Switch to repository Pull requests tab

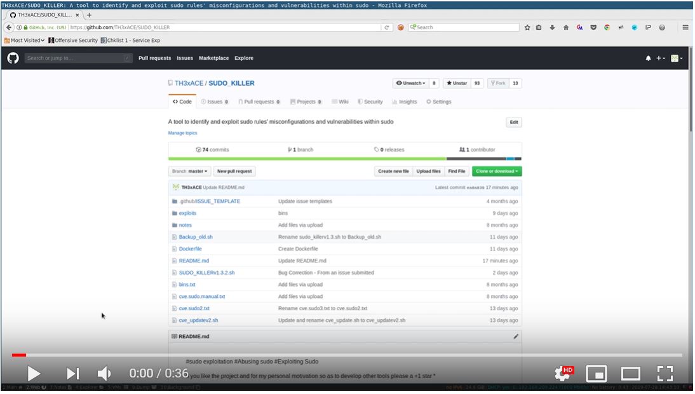point(259,102)
